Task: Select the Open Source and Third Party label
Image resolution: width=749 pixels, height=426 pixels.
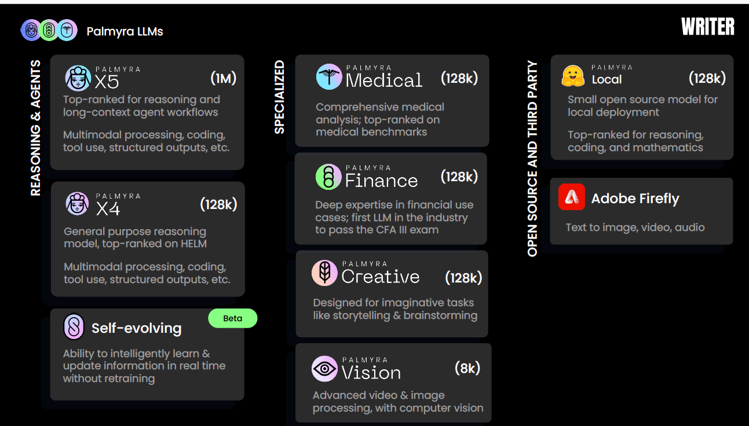Action: pyautogui.click(x=533, y=159)
